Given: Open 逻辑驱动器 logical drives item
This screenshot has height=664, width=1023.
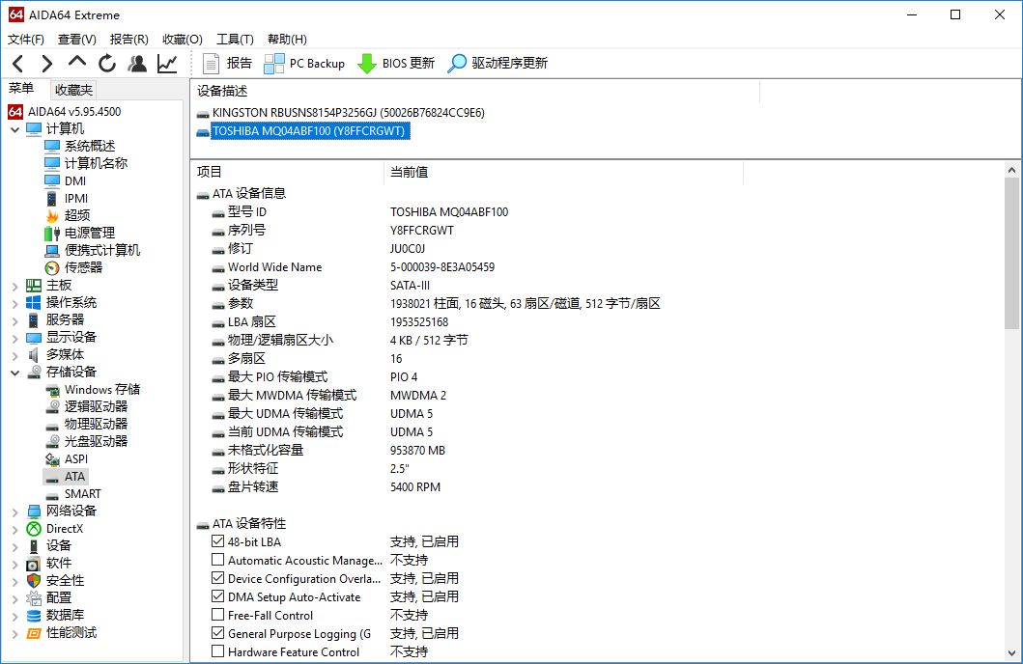Looking at the screenshot, I should 86,406.
